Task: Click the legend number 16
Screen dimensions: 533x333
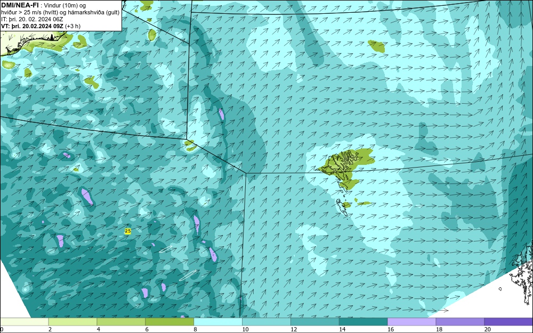Action: point(391,330)
